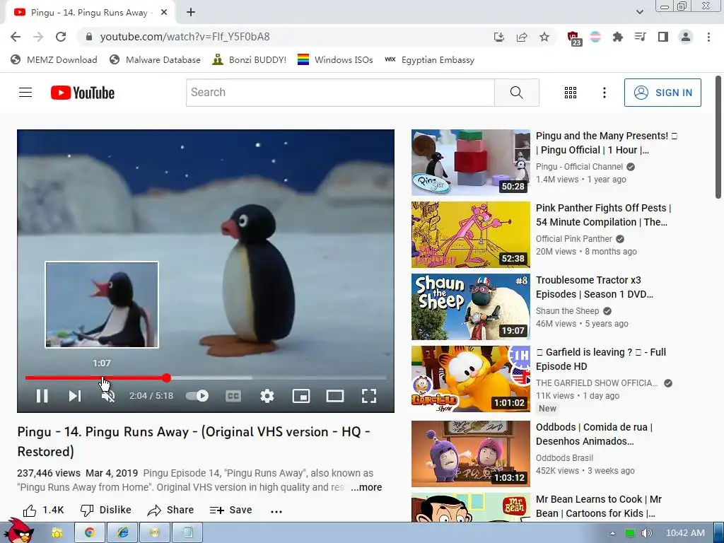Screen dimensions: 724x543
Task: Enable miniplayer mode
Action: pos(301,396)
